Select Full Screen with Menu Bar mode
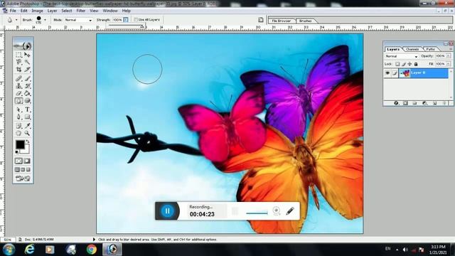The height and width of the screenshot is (256, 455). coord(23,169)
